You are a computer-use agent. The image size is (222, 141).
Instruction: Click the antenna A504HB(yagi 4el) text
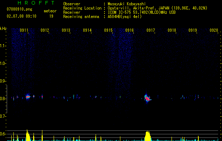coord(125,17)
